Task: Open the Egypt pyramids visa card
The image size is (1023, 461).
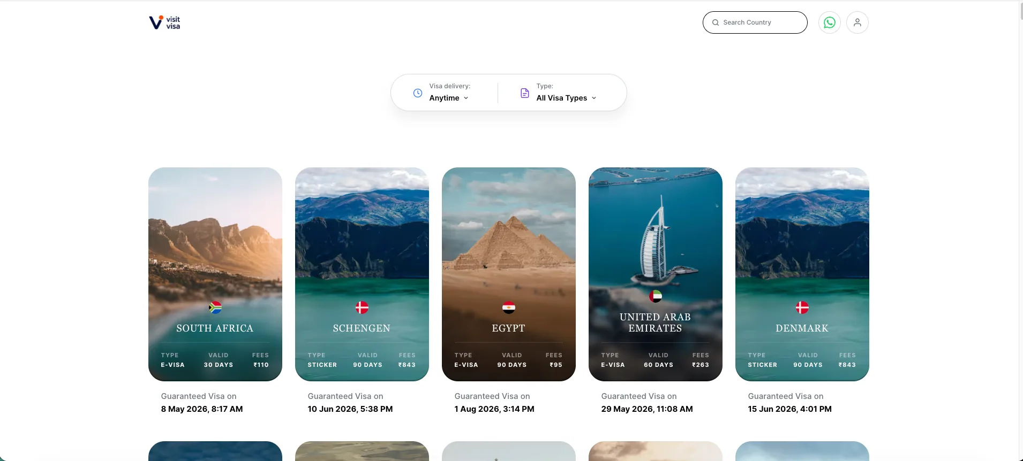Action: point(508,274)
